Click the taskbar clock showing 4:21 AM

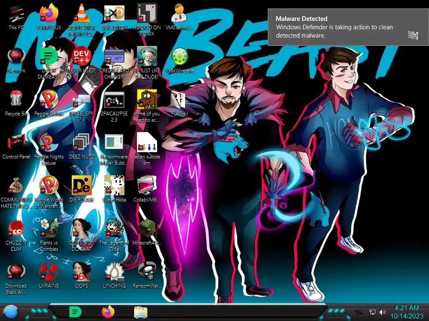(x=406, y=312)
